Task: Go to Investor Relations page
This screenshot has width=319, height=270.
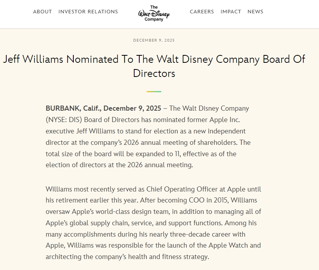Action: [88, 12]
